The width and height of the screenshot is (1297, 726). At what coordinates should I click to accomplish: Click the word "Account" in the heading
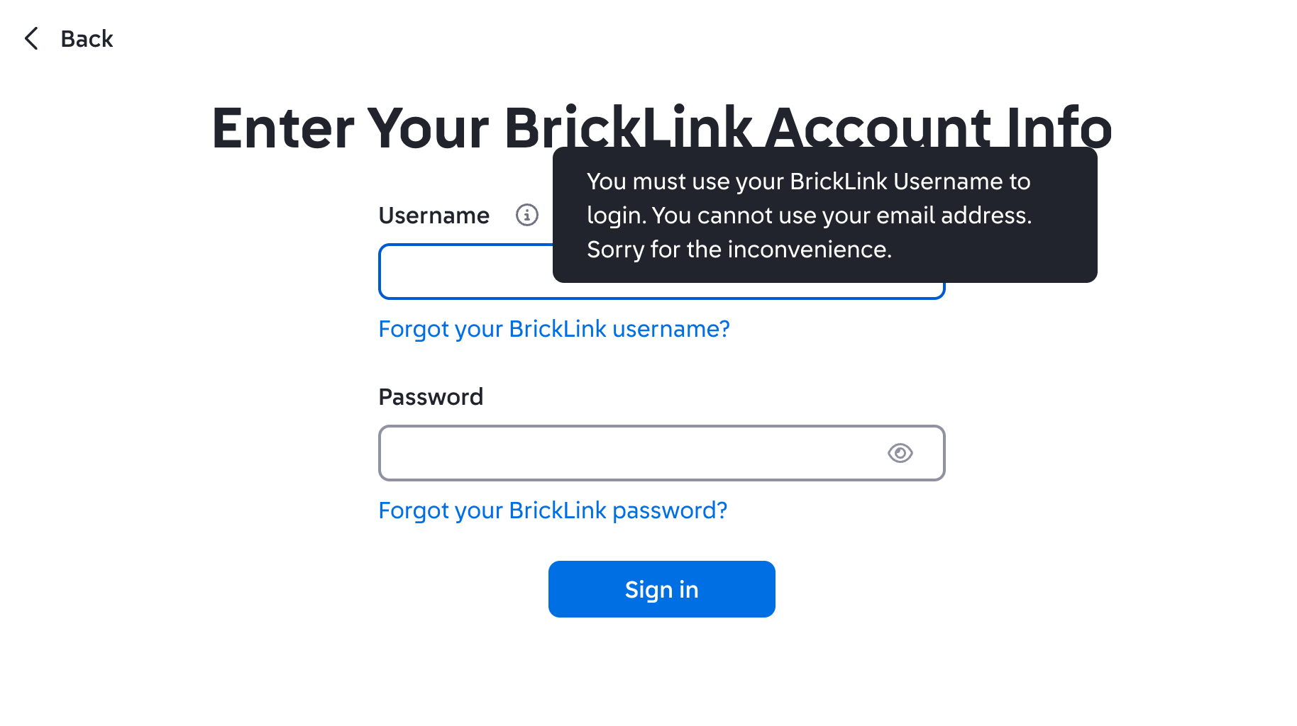click(x=877, y=126)
